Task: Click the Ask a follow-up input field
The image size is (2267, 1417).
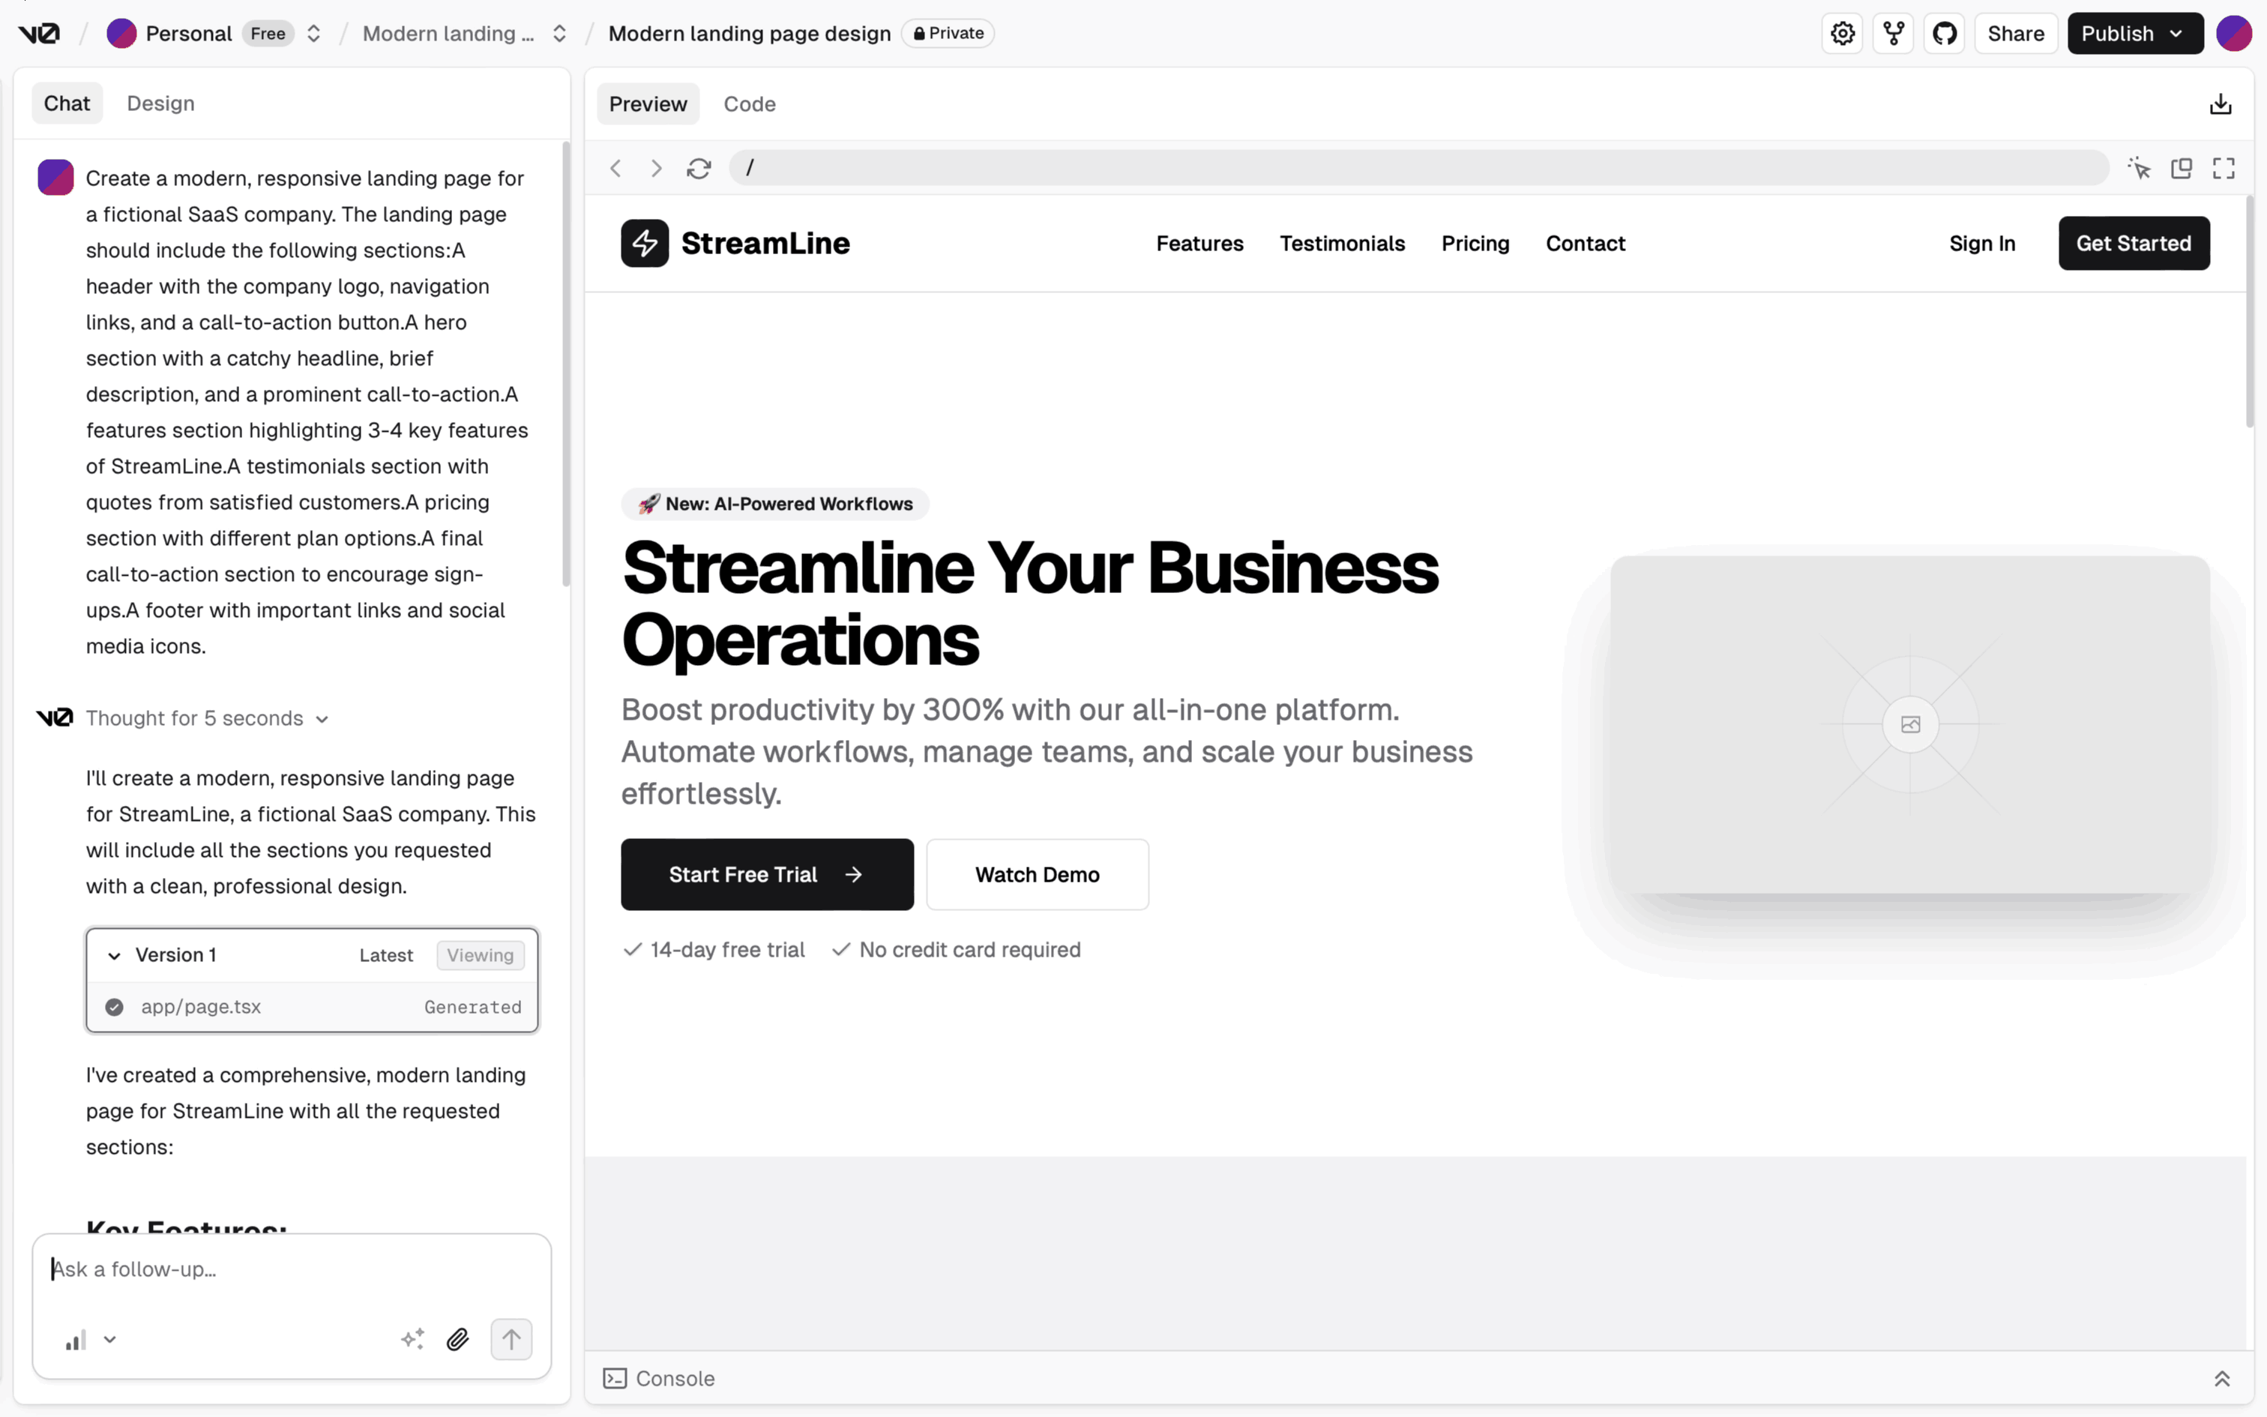Action: point(290,1270)
